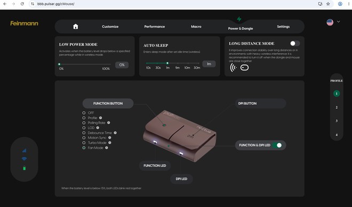The height and width of the screenshot is (207, 352).
Task: Select the Fan Mode radio option
Action: 84,148
